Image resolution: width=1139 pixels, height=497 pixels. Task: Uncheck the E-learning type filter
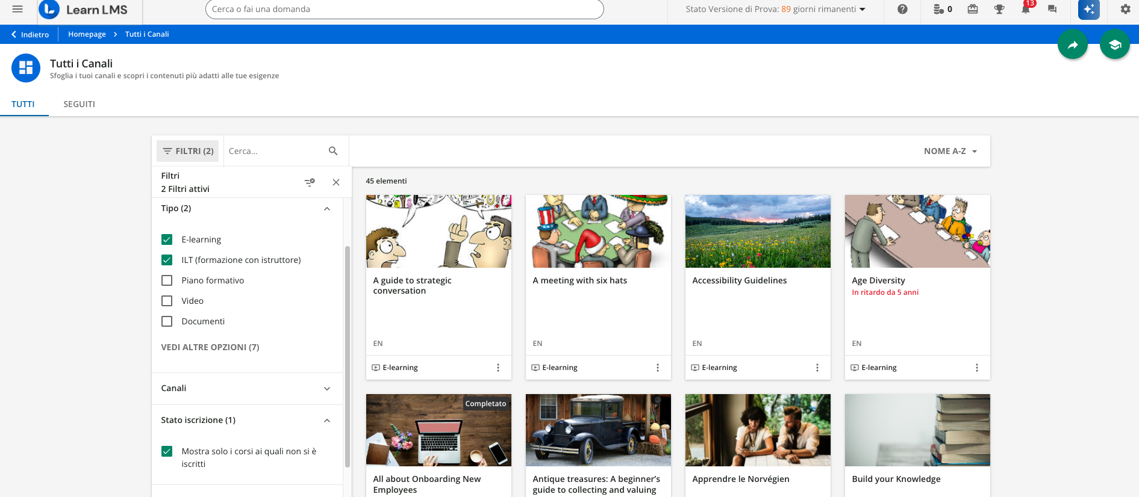167,239
